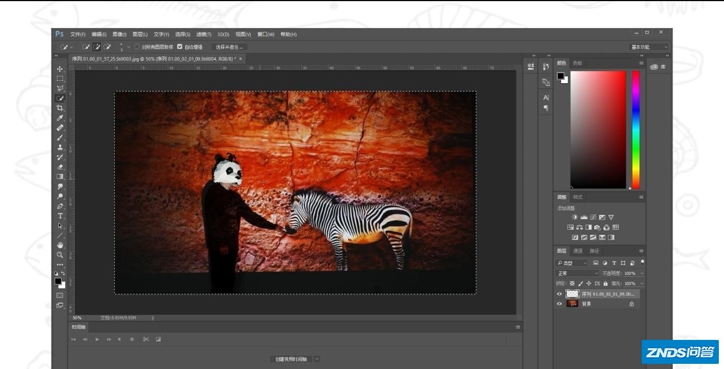Viewport: 724px width, 369px height.
Task: Lock all on the selected layer
Action: pyautogui.click(x=606, y=283)
